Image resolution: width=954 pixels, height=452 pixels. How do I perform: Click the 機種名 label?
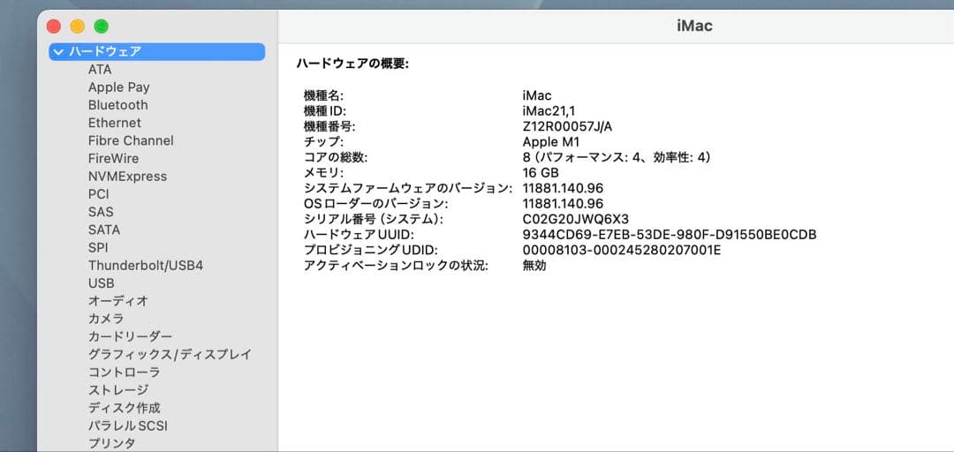pyautogui.click(x=323, y=95)
